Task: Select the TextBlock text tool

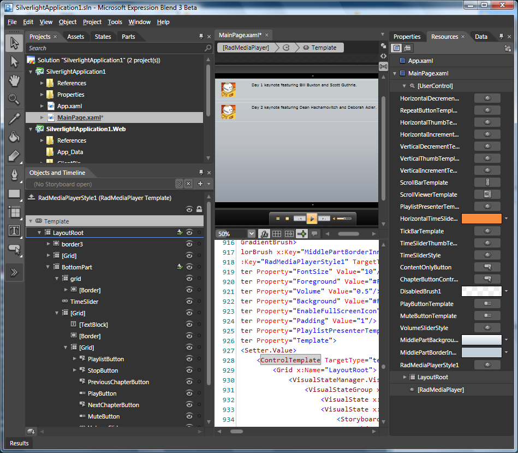Action: (x=14, y=231)
